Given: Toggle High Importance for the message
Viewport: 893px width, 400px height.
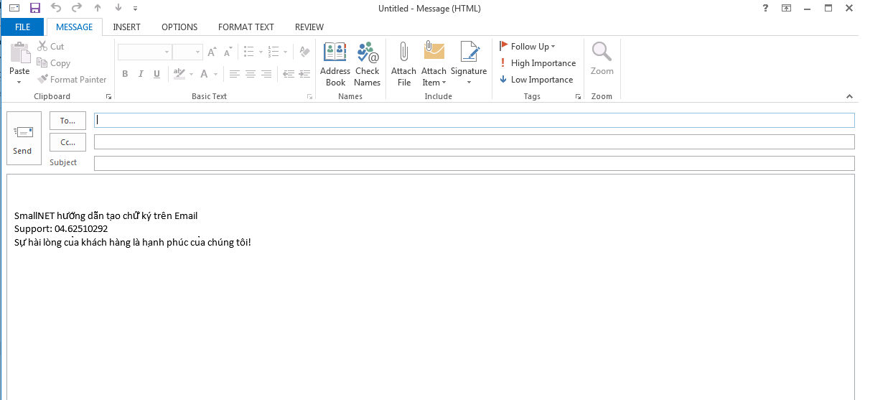Looking at the screenshot, I should (x=537, y=63).
